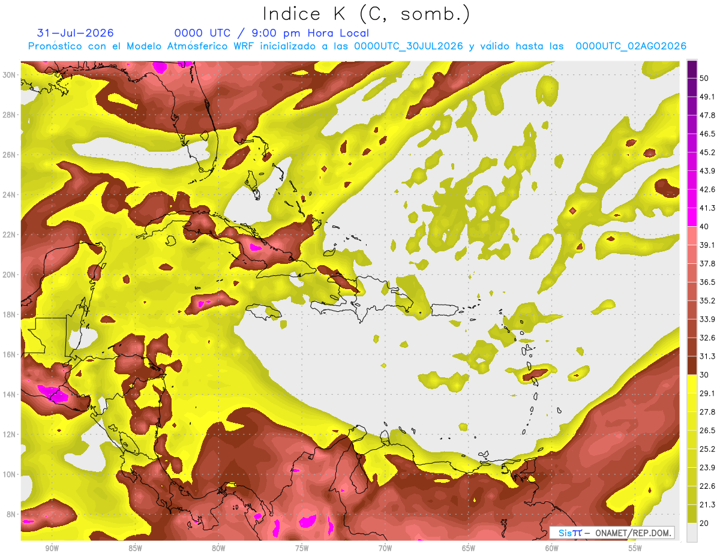720x556 pixels.
Task: Click the '24N' latitude axis label
Action: 9,195
